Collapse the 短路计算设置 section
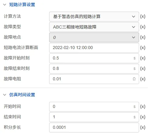 5,5
